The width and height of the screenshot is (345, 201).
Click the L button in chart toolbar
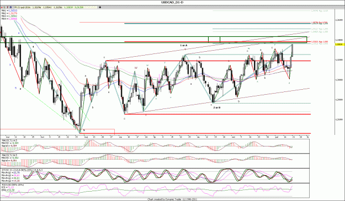4,7
